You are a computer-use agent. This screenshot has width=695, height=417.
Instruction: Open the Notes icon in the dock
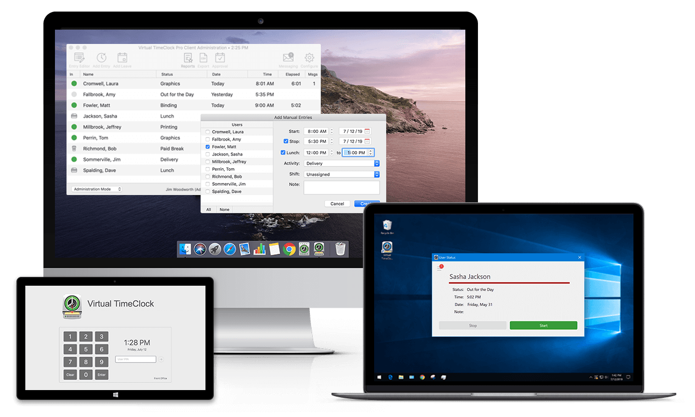275,249
